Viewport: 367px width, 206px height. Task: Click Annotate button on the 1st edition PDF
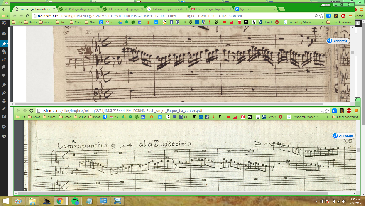(x=344, y=135)
